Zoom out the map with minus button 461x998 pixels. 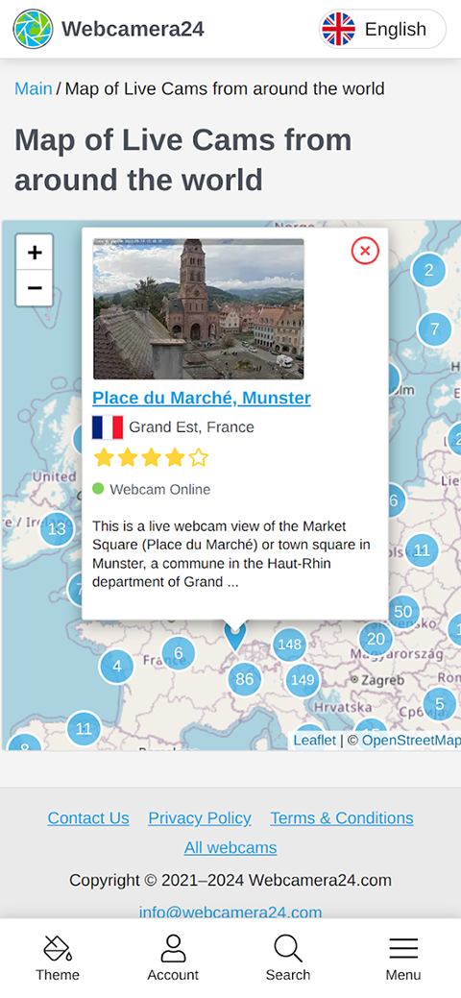point(35,288)
